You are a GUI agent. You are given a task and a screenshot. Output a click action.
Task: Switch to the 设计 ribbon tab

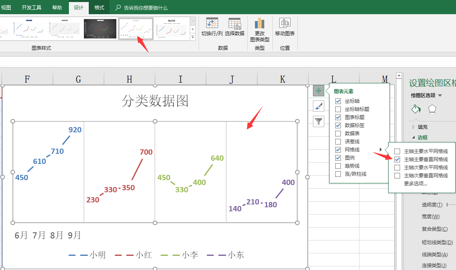tap(79, 8)
